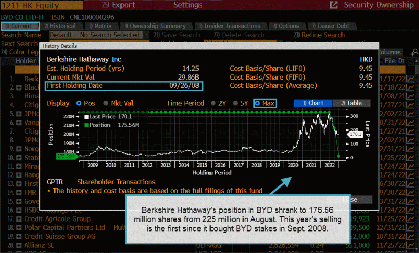The width and height of the screenshot is (419, 253).
Task: Open the Search Name dropdown
Action: [x=146, y=35]
